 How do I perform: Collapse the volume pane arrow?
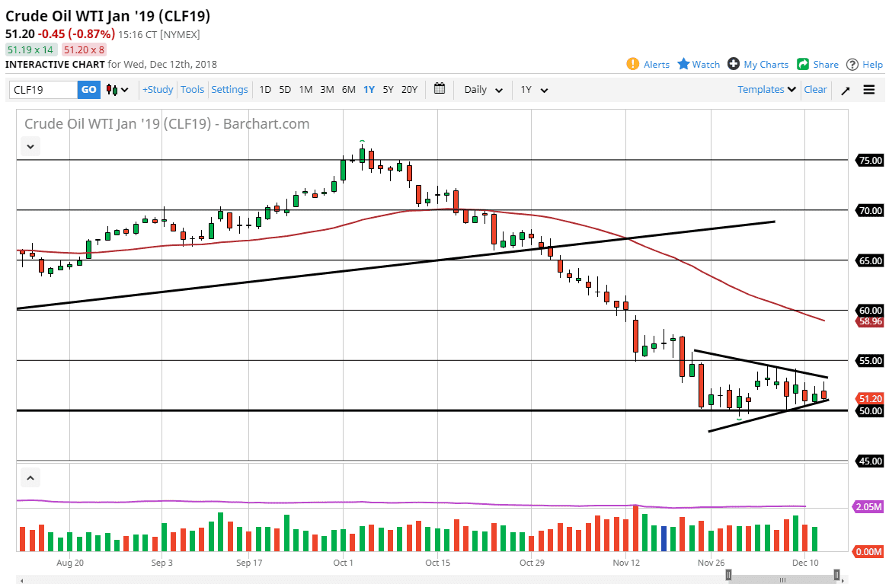pos(30,478)
